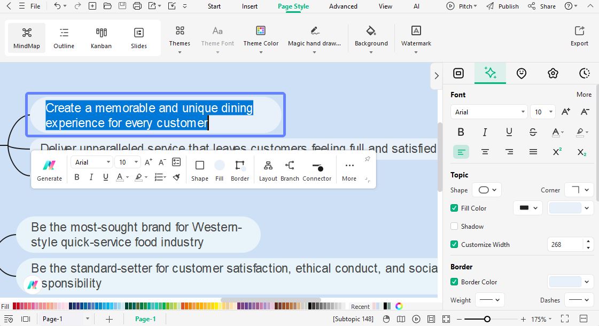
Task: Open a file with the folder icon
Action: [x=107, y=6]
